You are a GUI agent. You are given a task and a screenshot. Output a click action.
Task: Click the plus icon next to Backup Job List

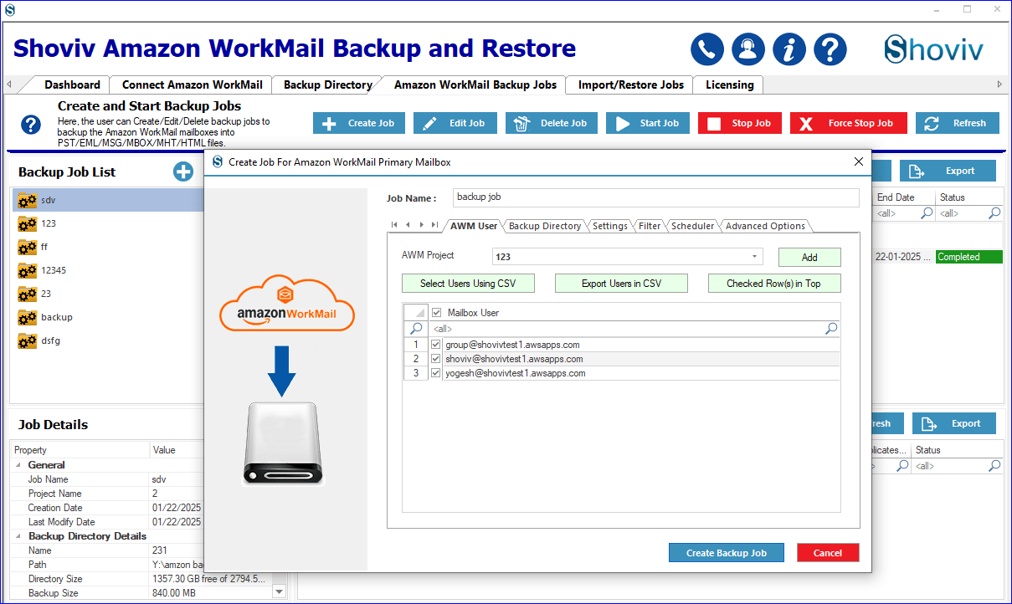[183, 171]
